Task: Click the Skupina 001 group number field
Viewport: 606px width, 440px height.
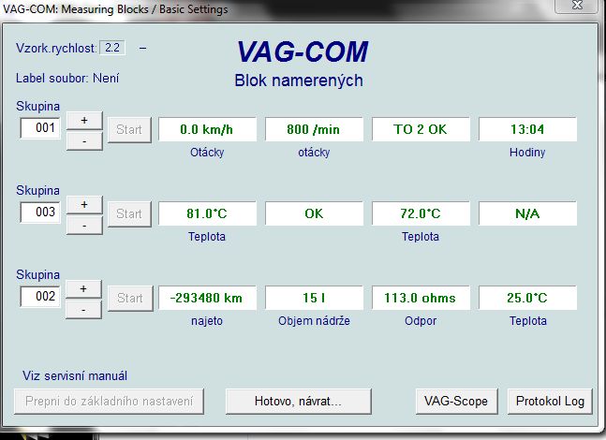Action: [x=40, y=128]
